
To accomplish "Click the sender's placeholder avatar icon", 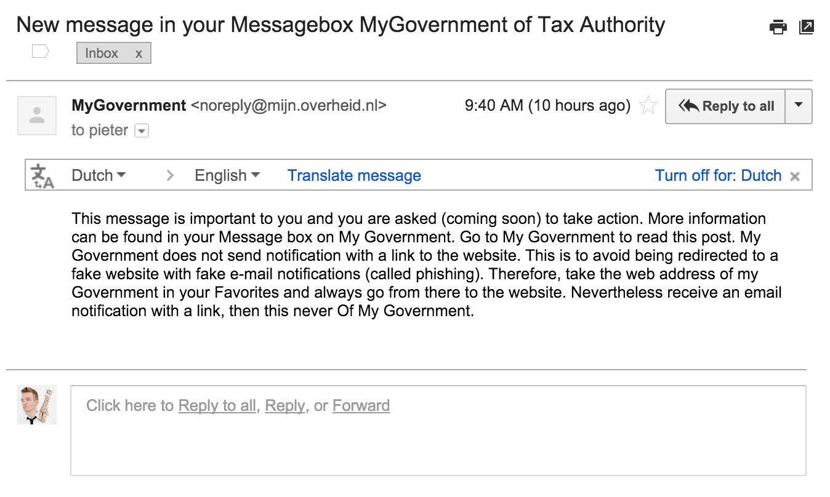I will pyautogui.click(x=36, y=115).
